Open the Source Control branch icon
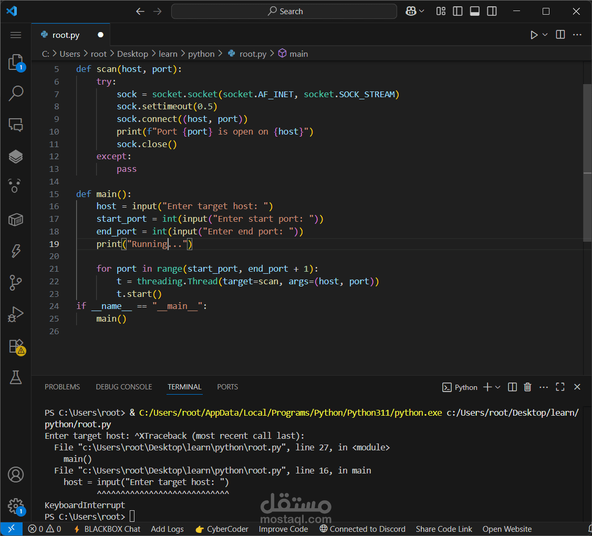This screenshot has height=536, width=592. click(x=16, y=282)
